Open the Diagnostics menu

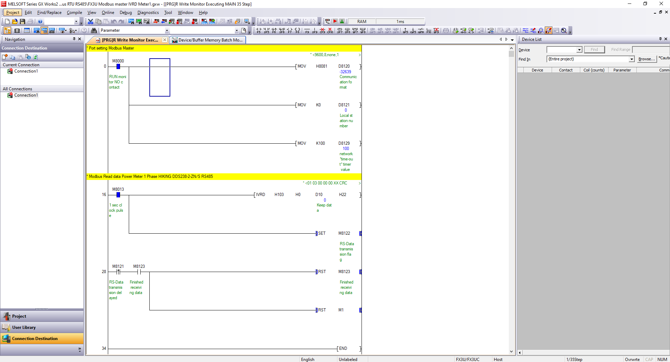pyautogui.click(x=148, y=13)
